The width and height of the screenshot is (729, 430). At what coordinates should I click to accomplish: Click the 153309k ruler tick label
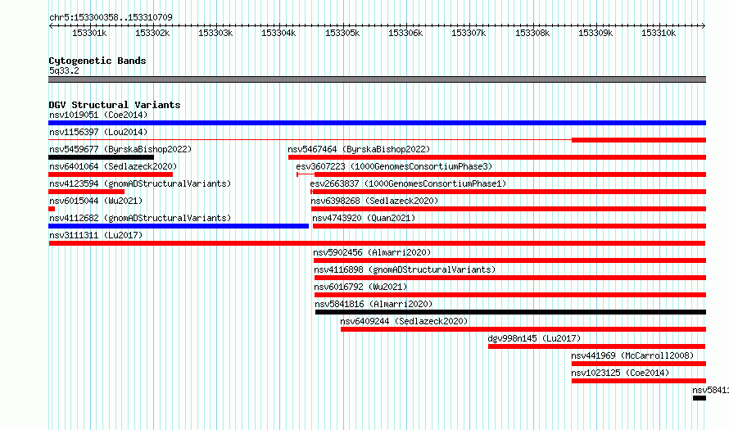tap(595, 33)
